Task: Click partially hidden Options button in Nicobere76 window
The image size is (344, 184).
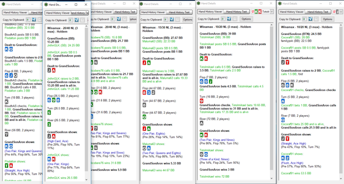Action: click(x=133, y=19)
